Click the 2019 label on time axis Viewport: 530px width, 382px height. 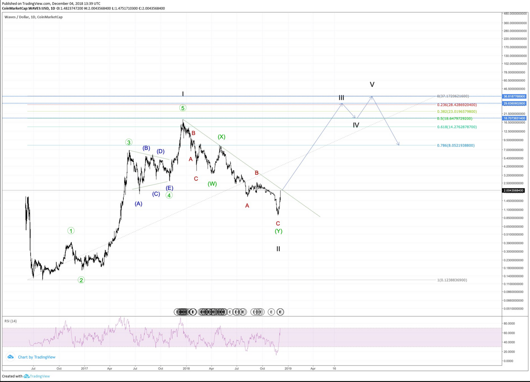(288, 368)
